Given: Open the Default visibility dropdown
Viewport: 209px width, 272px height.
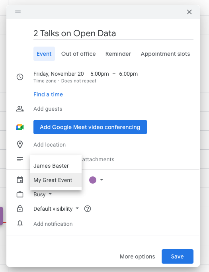Looking at the screenshot, I should [x=56, y=209].
